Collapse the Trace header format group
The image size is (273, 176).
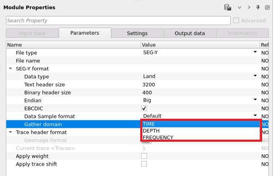(x=10, y=132)
